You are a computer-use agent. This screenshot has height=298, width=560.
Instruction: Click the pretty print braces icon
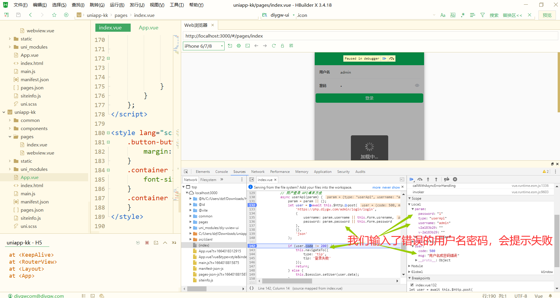click(251, 288)
